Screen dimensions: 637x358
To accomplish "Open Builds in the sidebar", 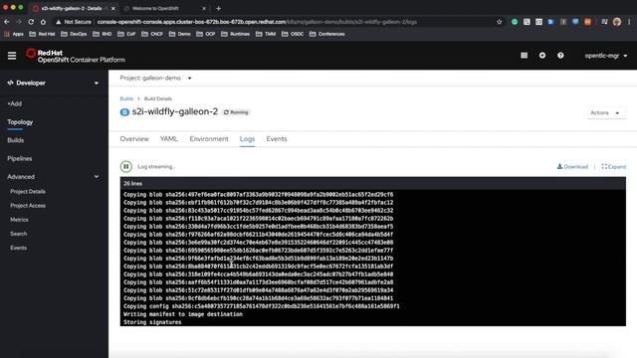I will pos(16,140).
